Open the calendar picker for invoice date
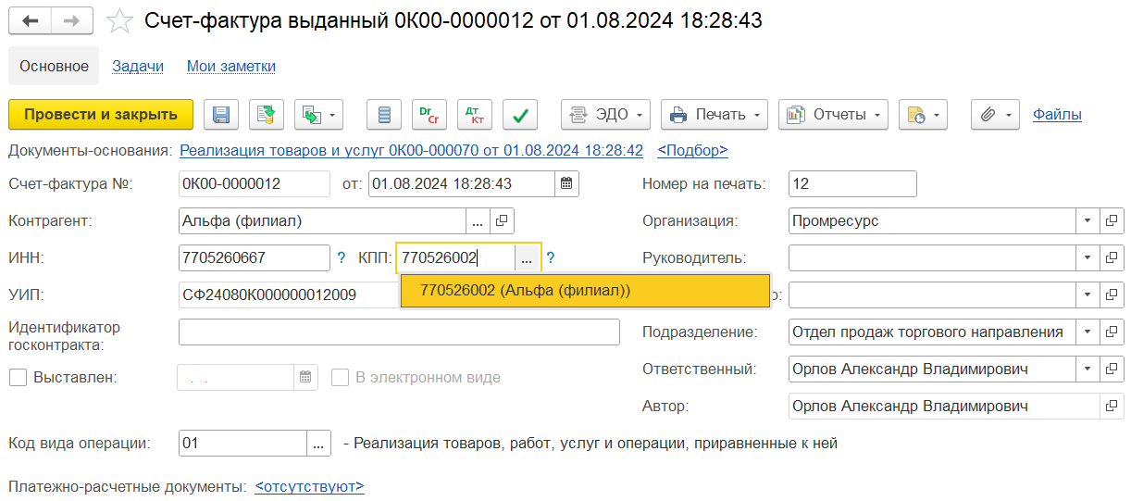 point(567,184)
